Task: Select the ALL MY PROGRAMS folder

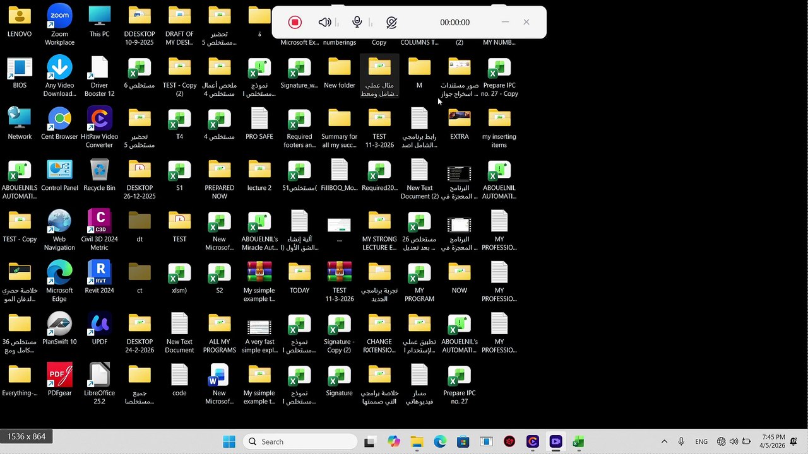Action: point(220,333)
